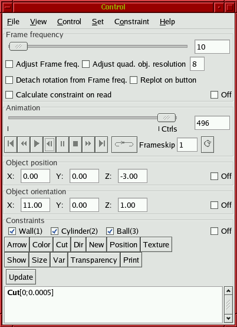
Task: Open the View menu
Action: pyautogui.click(x=38, y=22)
